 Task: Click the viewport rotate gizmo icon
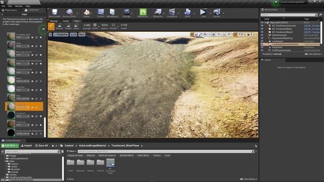click(196, 34)
